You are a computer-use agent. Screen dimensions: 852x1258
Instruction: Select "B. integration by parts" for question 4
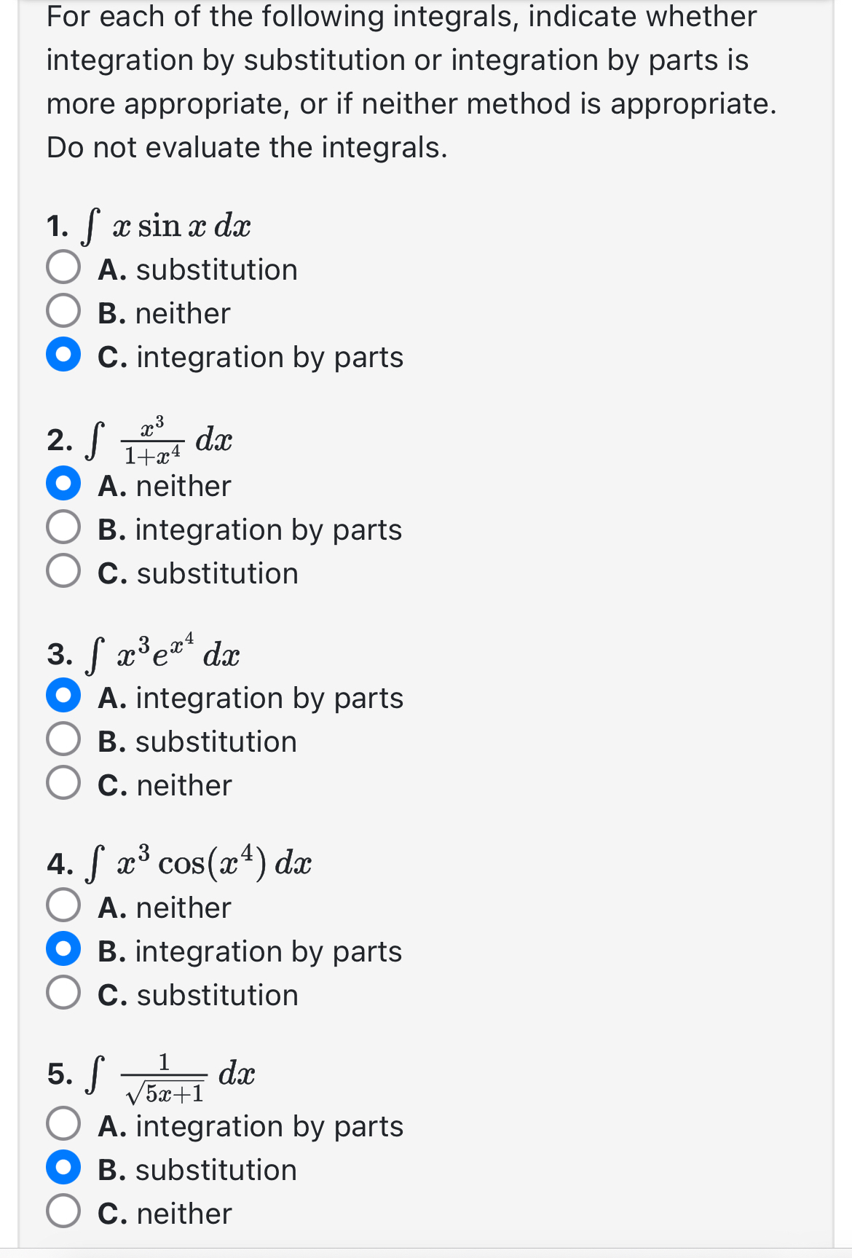coord(66,950)
